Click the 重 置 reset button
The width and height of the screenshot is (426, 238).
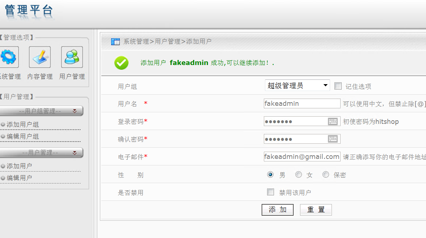click(x=316, y=209)
